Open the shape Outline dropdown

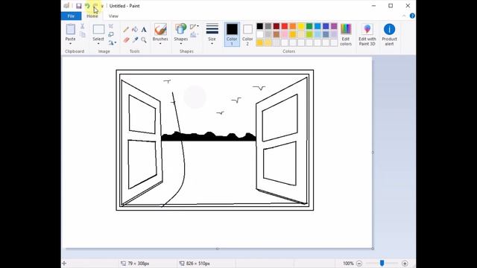(x=195, y=27)
